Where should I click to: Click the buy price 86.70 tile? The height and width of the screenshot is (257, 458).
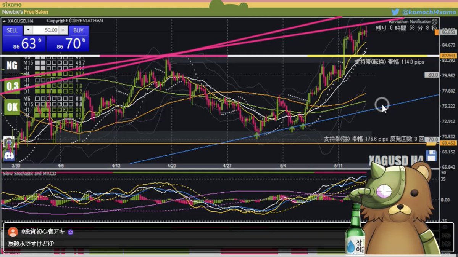(68, 43)
